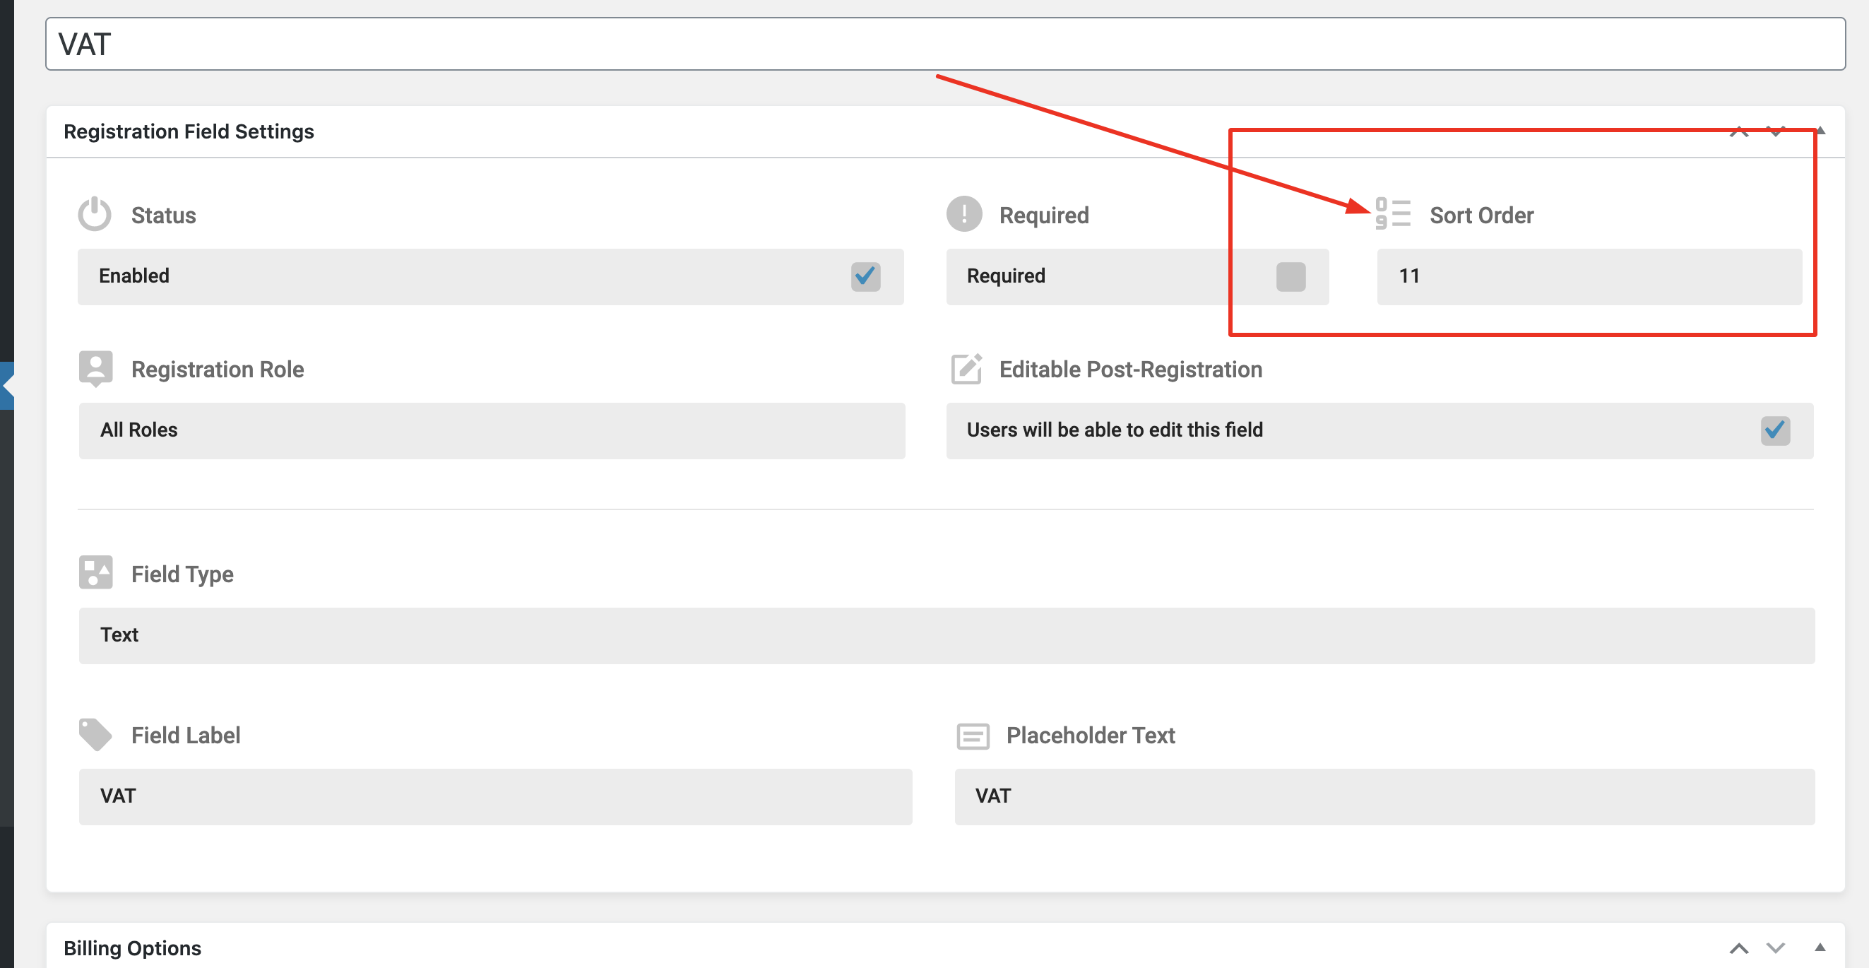Click the Registration Role user icon
The image size is (1869, 968).
tap(96, 369)
